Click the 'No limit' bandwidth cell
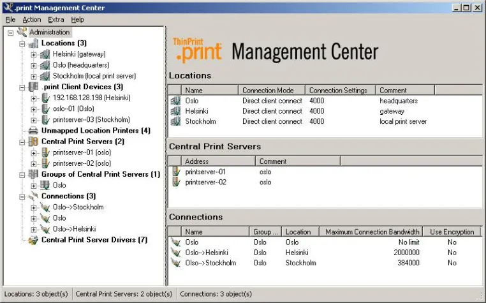This screenshot has width=486, height=303. click(409, 242)
